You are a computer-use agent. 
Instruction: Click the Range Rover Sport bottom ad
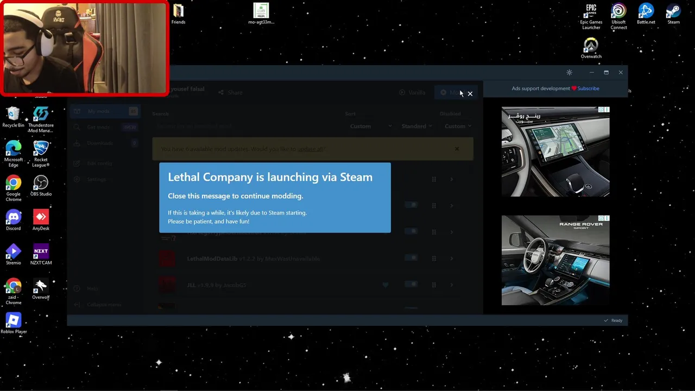(555, 260)
